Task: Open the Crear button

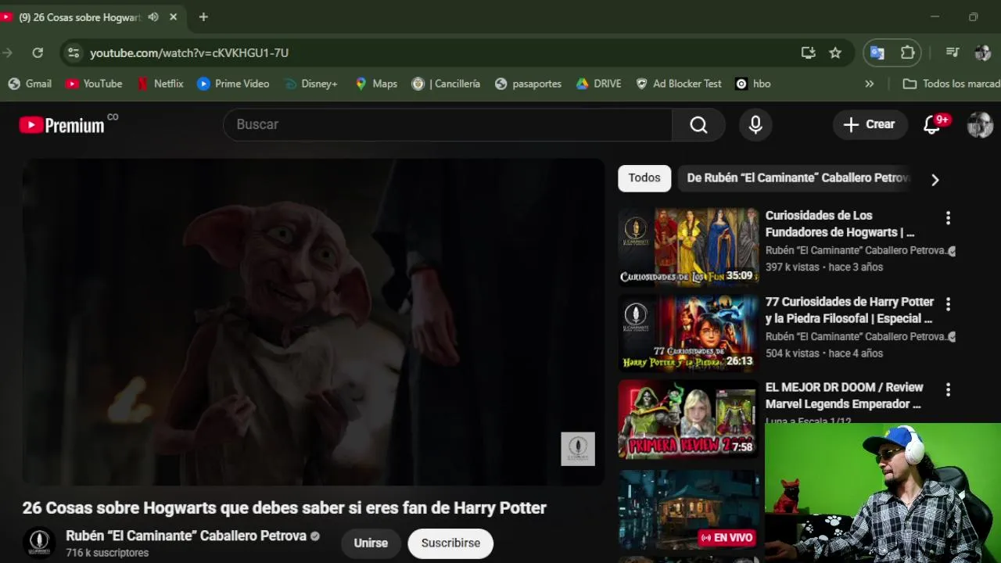Action: pos(870,124)
